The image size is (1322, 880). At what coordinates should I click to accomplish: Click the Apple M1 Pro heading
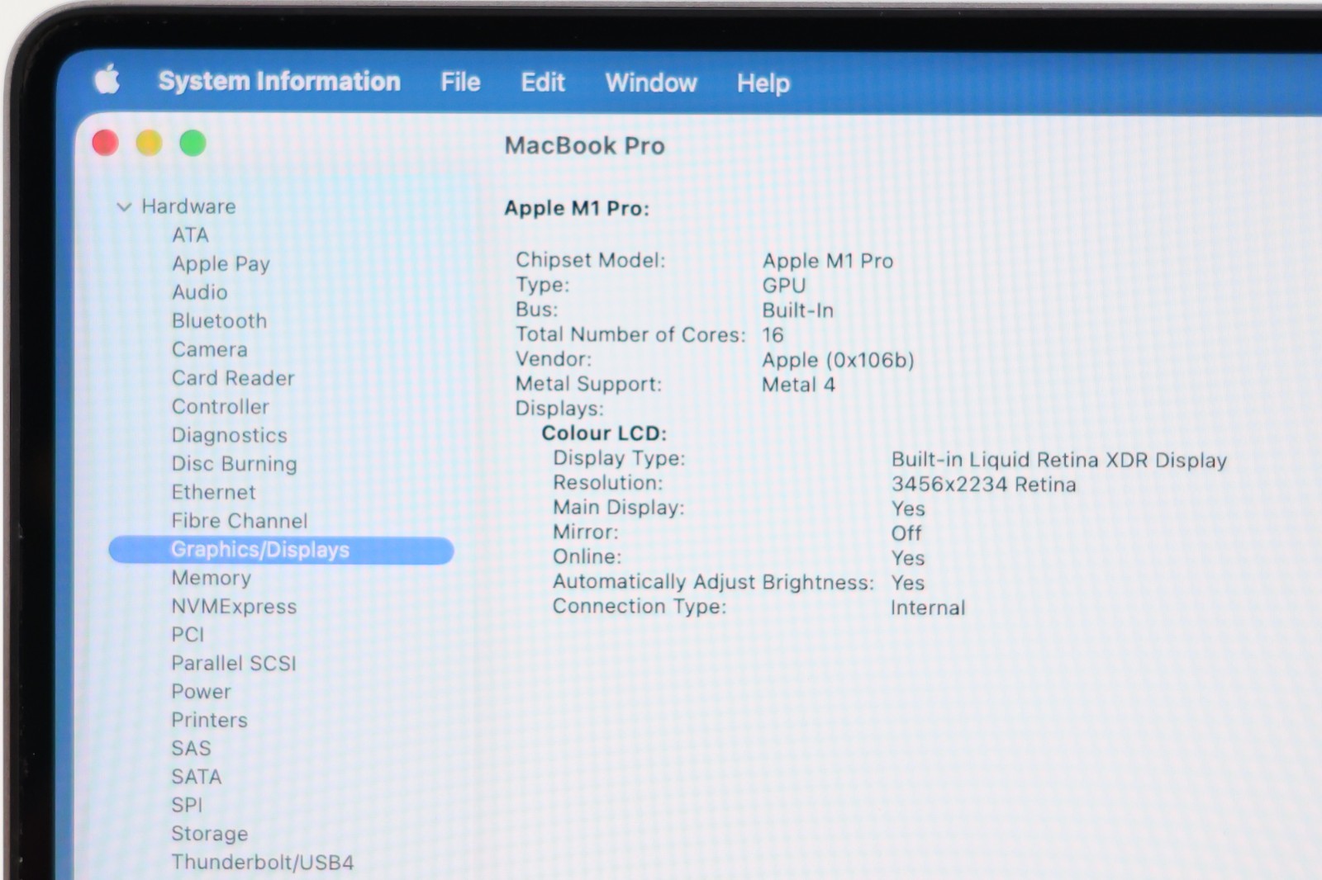[577, 208]
